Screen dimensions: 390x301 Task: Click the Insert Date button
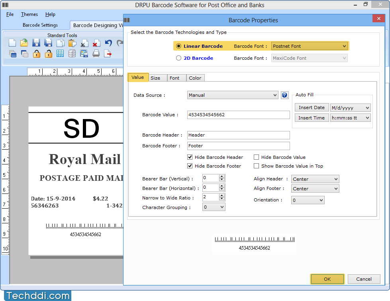[312, 107]
